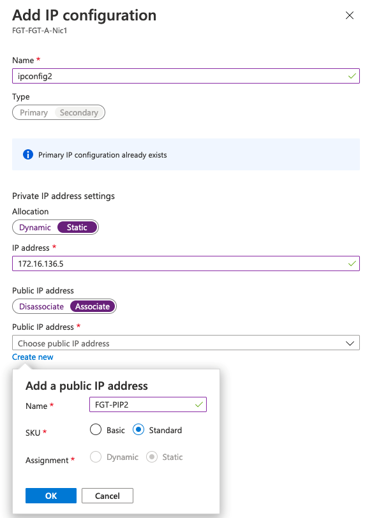
Task: Select Basic SKU radio button
Action: pyautogui.click(x=96, y=429)
